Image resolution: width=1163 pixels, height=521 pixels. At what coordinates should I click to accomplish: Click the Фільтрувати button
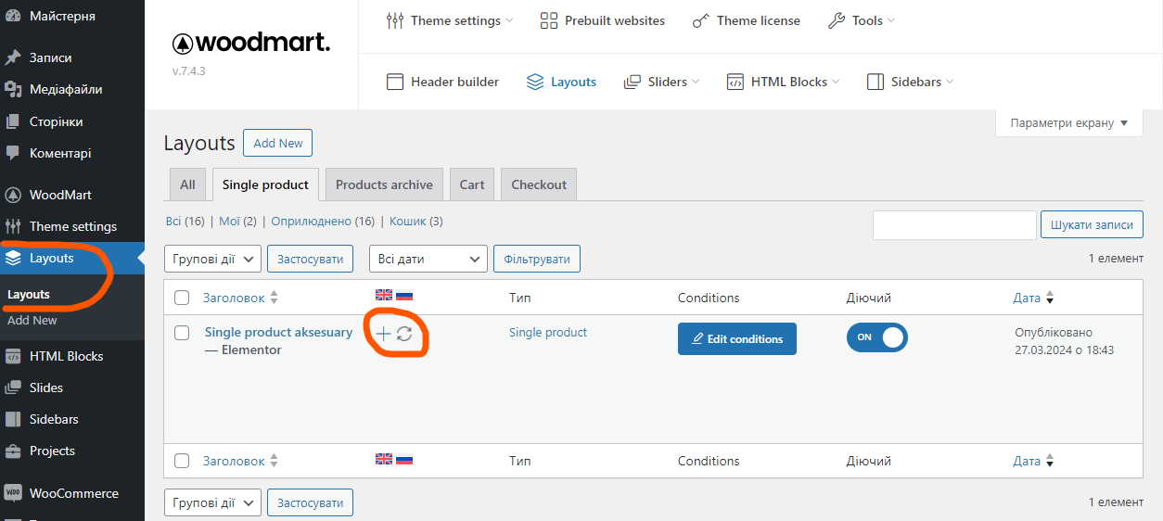point(537,259)
